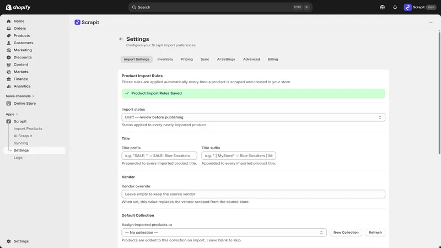Click the Customers label in sidebar
Image resolution: width=441 pixels, height=248 pixels.
pos(23,43)
